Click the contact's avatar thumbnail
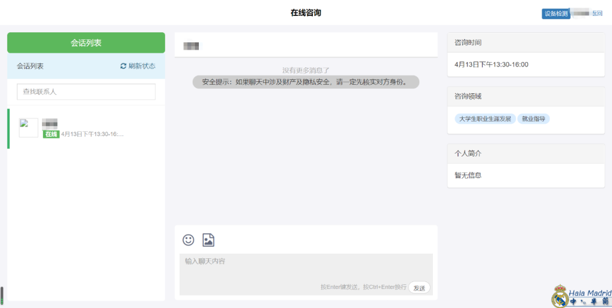The width and height of the screenshot is (612, 308). pos(28,128)
